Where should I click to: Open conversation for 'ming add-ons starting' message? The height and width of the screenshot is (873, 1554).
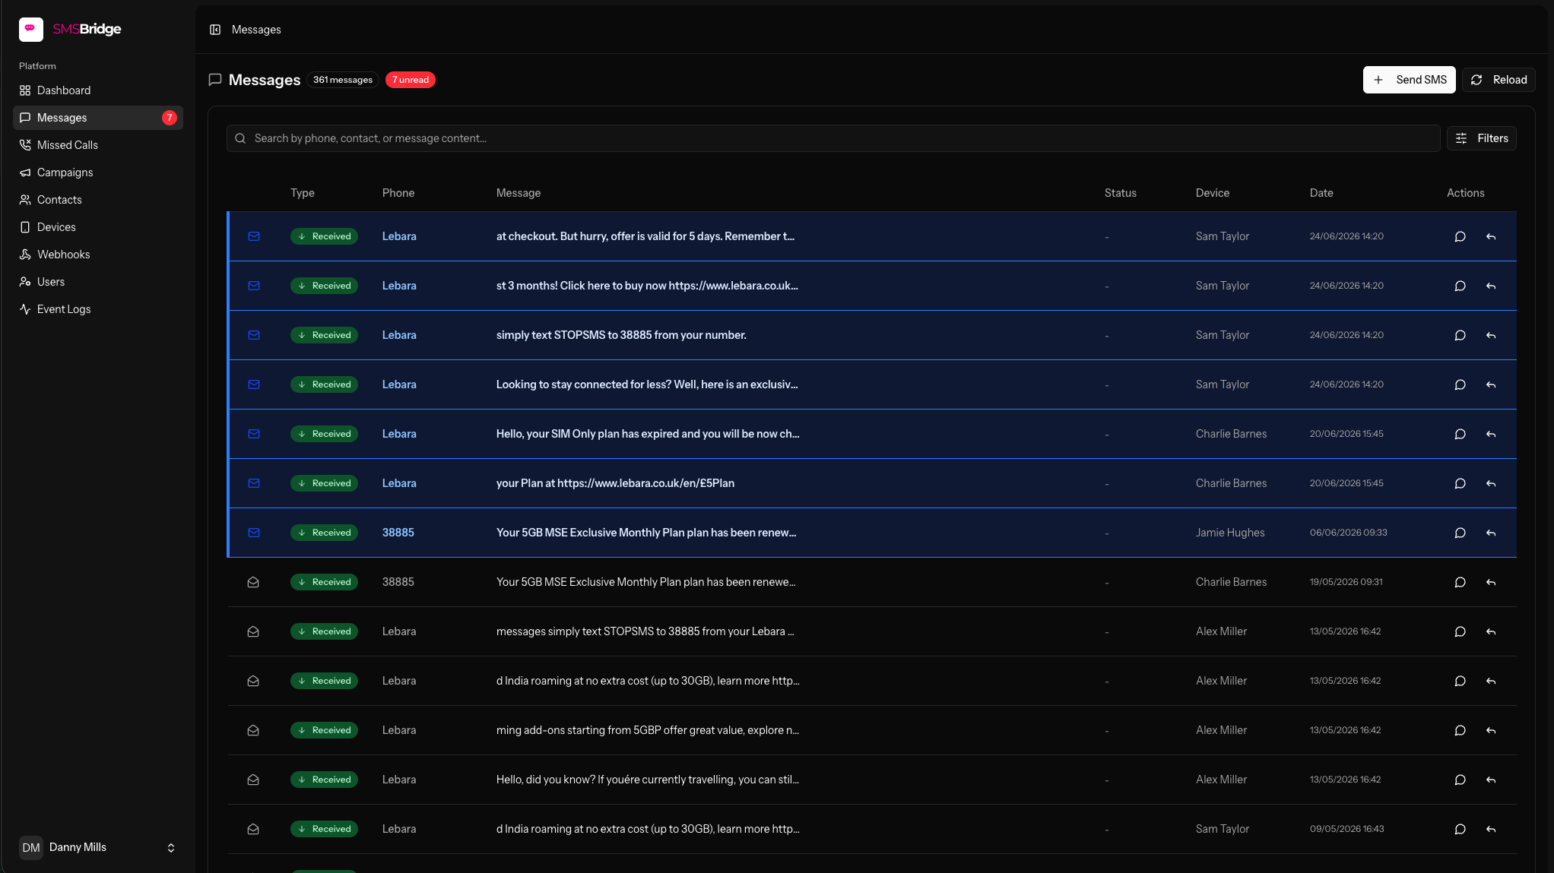(x=1460, y=730)
